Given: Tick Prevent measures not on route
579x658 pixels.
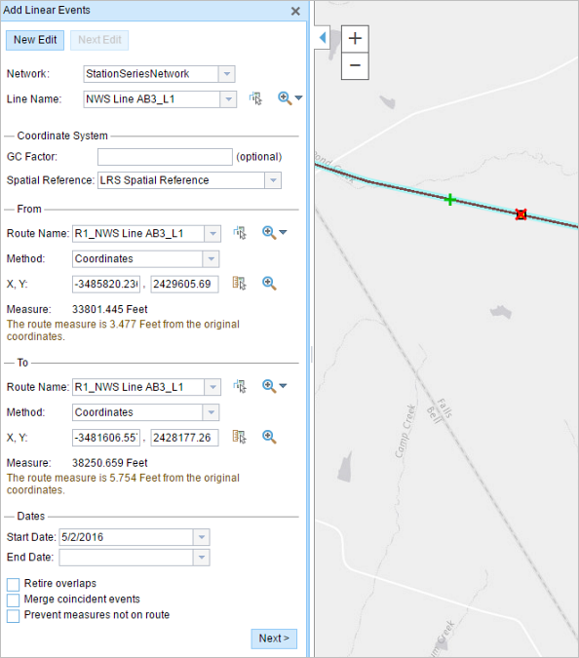Looking at the screenshot, I should click(x=13, y=616).
